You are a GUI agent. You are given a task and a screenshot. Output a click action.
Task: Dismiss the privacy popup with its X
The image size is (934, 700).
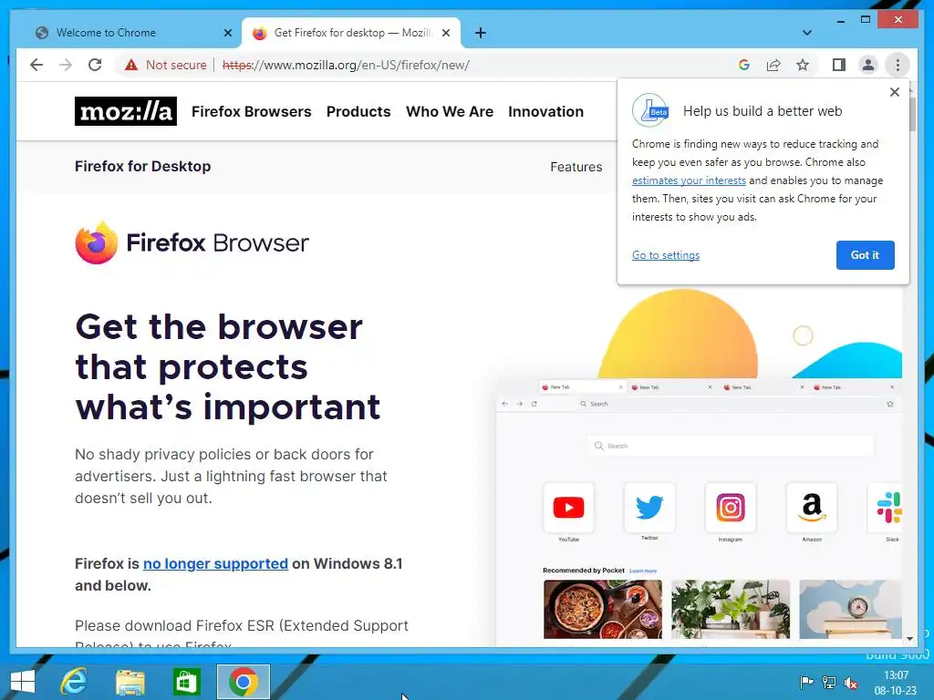pyautogui.click(x=894, y=92)
